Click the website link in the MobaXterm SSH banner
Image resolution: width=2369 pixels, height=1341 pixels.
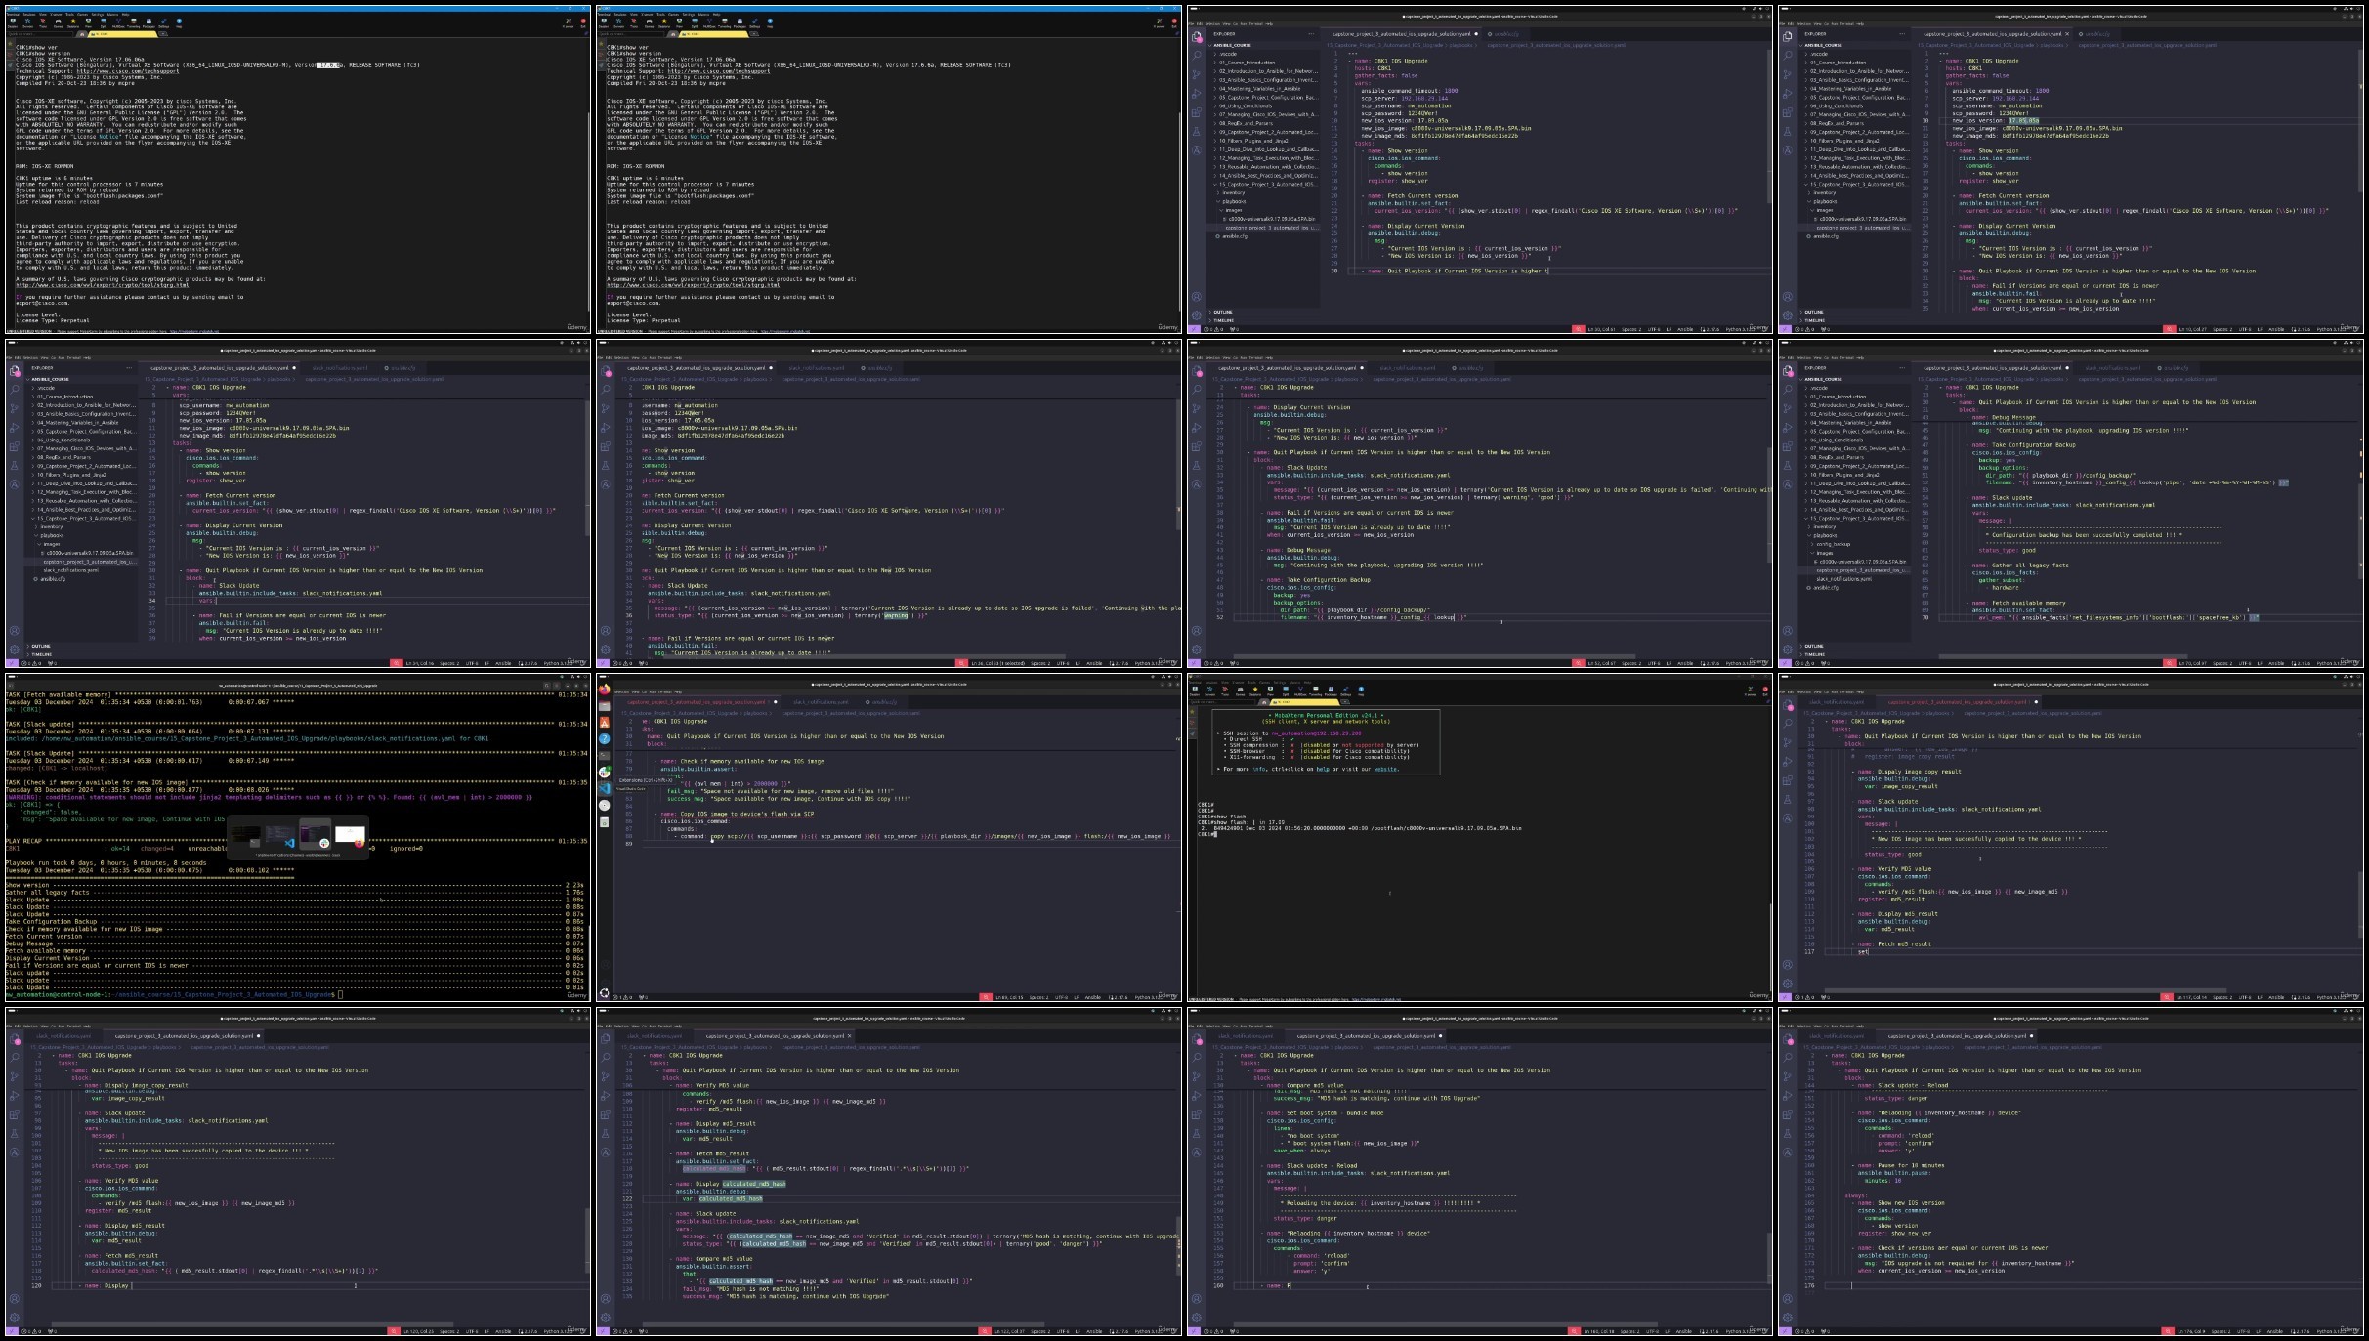click(x=1385, y=769)
